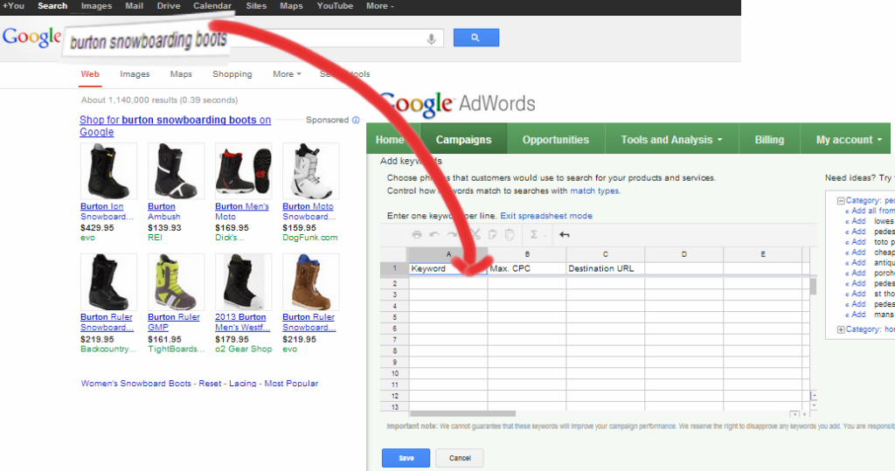Collapse the first Category tree node
This screenshot has height=471, width=895.
[x=841, y=201]
